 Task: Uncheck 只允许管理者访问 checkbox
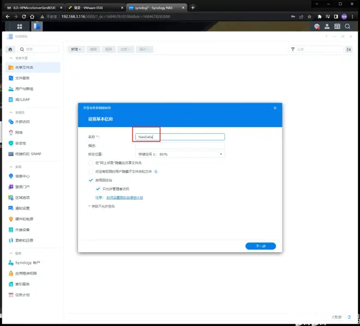(x=98, y=189)
